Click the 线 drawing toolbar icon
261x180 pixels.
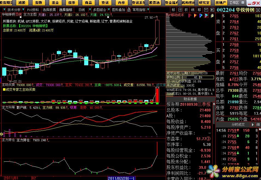point(193,10)
